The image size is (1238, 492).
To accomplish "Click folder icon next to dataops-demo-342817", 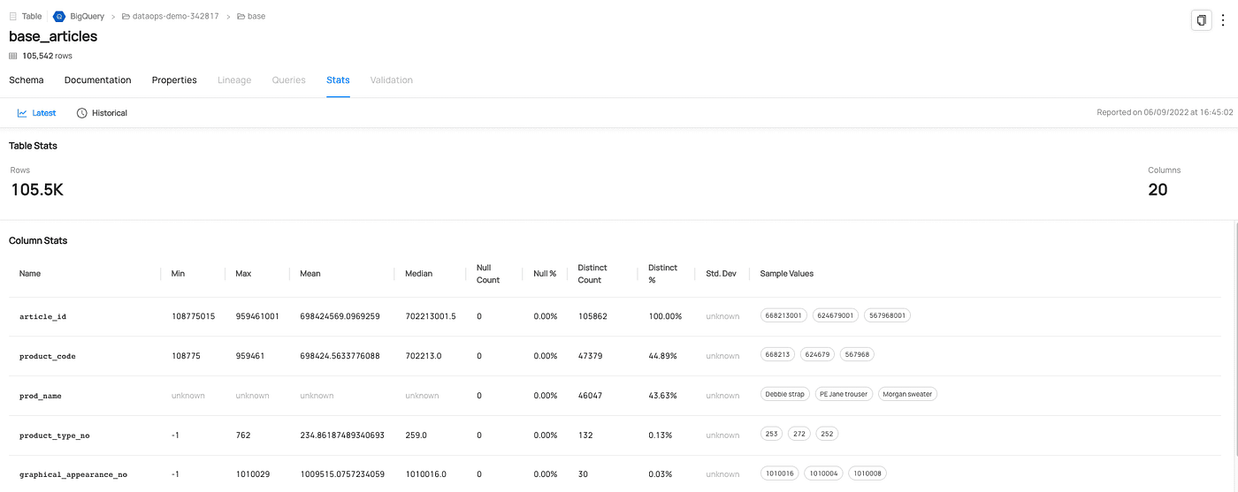I will pyautogui.click(x=126, y=16).
